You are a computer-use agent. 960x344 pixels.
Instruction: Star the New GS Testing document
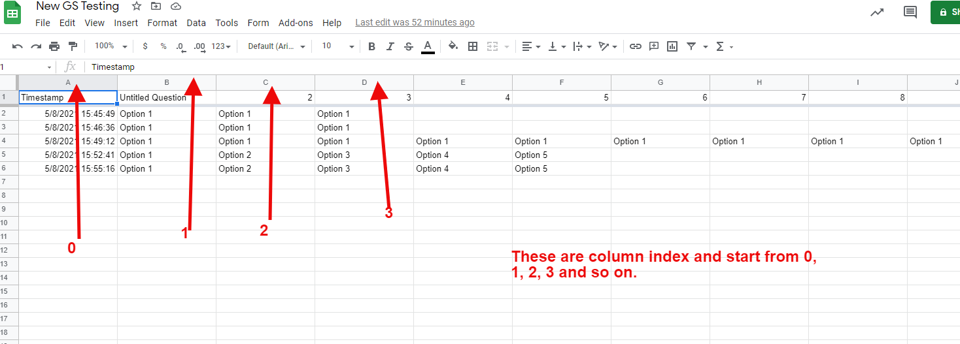136,6
